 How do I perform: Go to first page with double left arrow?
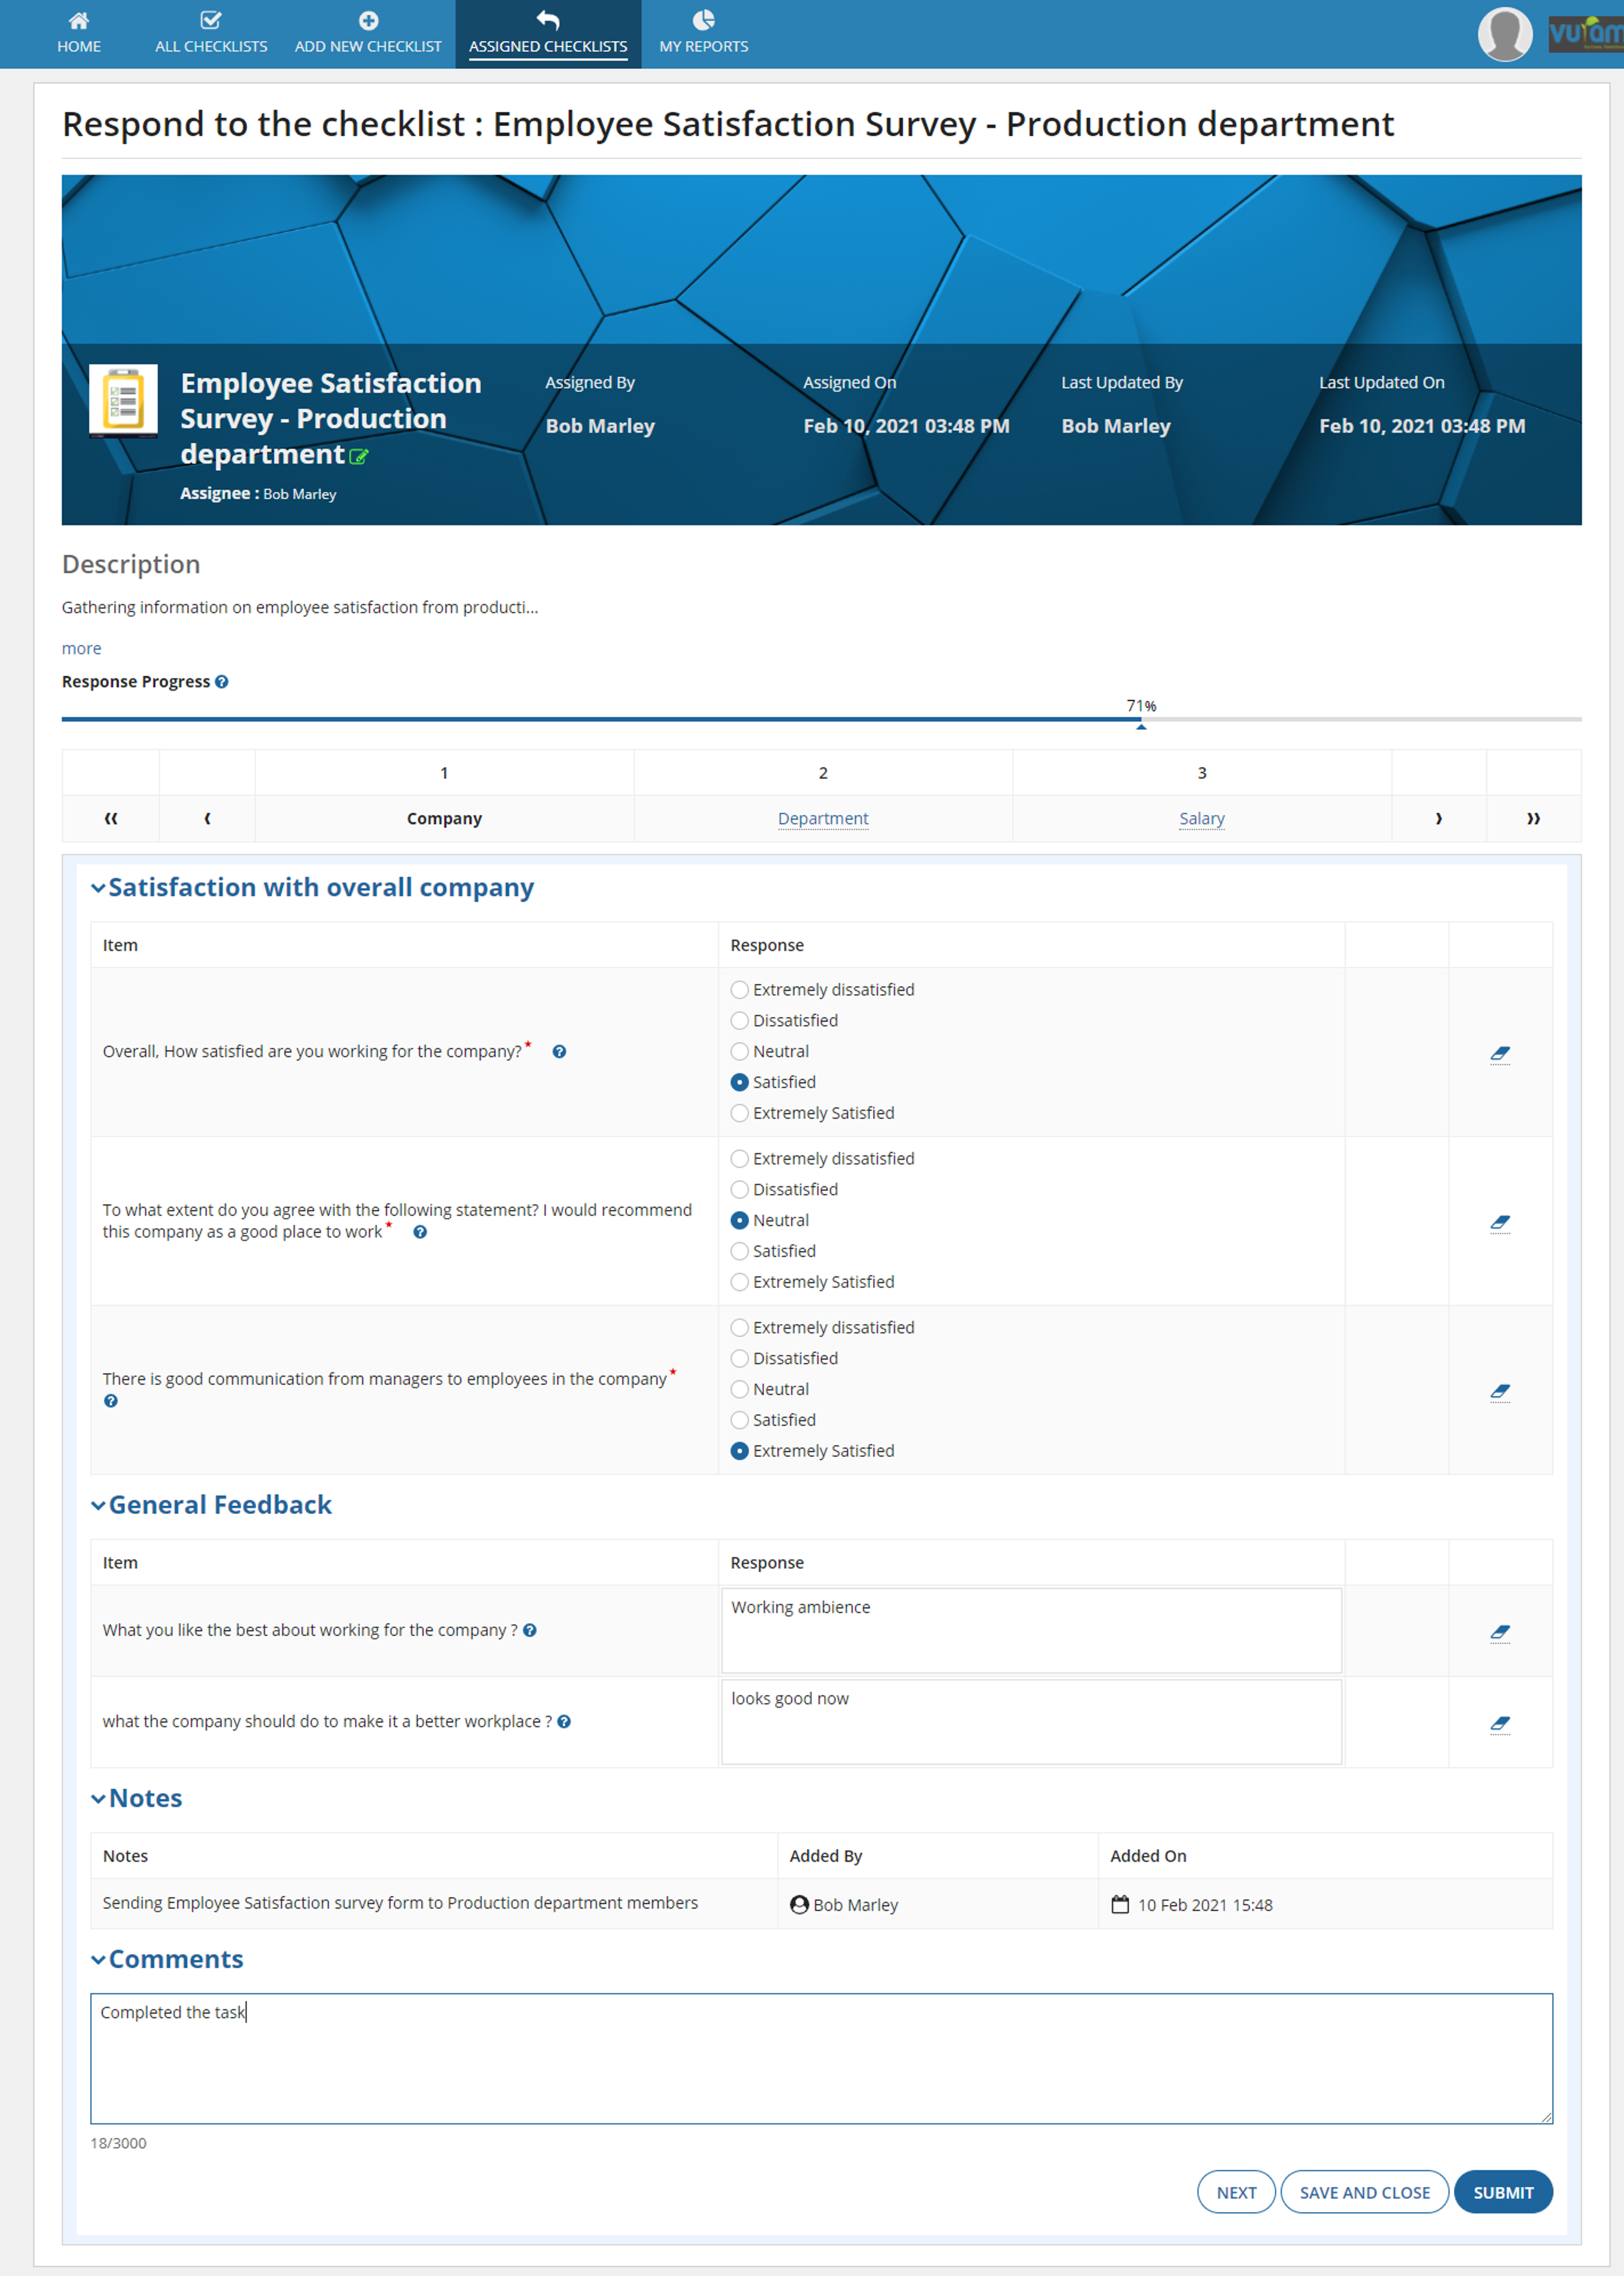point(111,819)
